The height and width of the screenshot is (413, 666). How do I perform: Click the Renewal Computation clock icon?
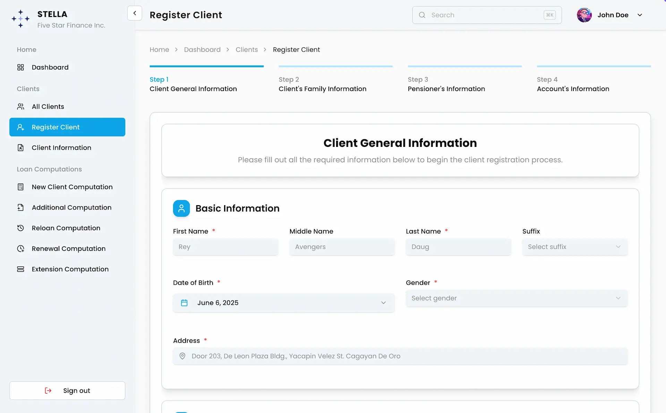click(20, 248)
